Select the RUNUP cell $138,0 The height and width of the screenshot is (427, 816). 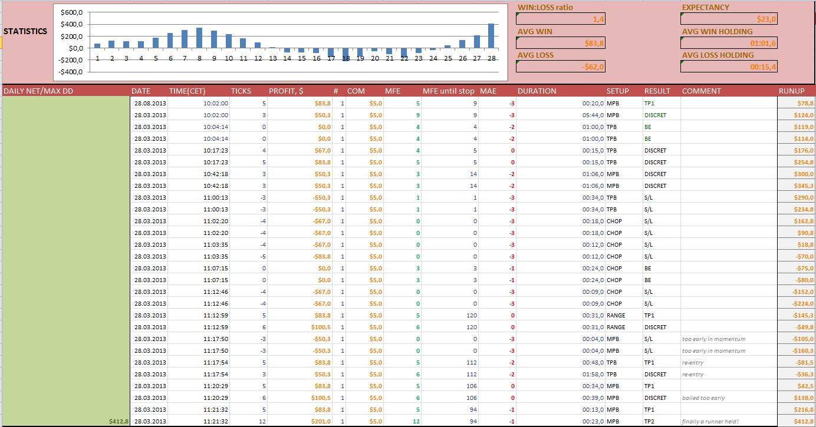(x=796, y=398)
